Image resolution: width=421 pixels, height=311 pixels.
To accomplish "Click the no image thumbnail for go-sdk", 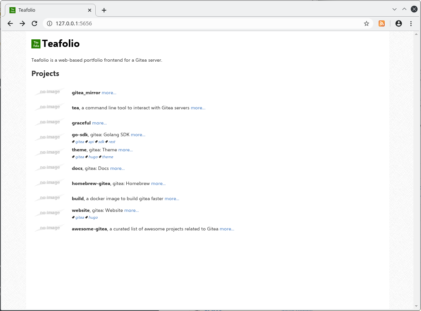I will coord(50,137).
